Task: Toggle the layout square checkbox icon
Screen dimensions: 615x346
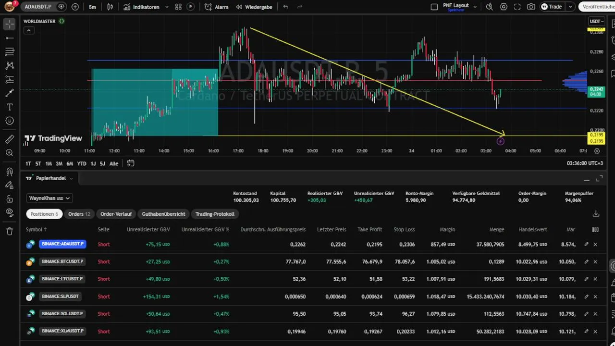Action: [x=434, y=7]
